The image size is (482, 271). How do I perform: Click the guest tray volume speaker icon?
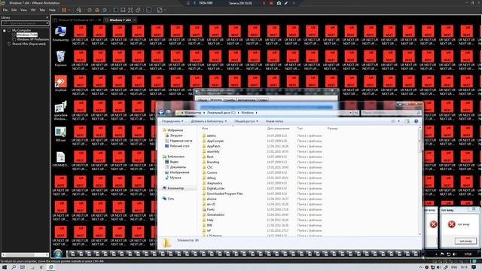pyautogui.click(x=455, y=254)
